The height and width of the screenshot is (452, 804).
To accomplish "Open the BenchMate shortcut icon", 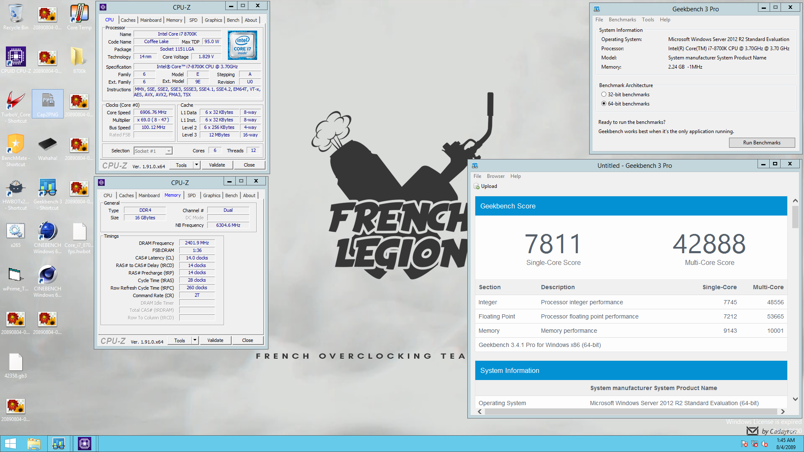I will click(16, 150).
